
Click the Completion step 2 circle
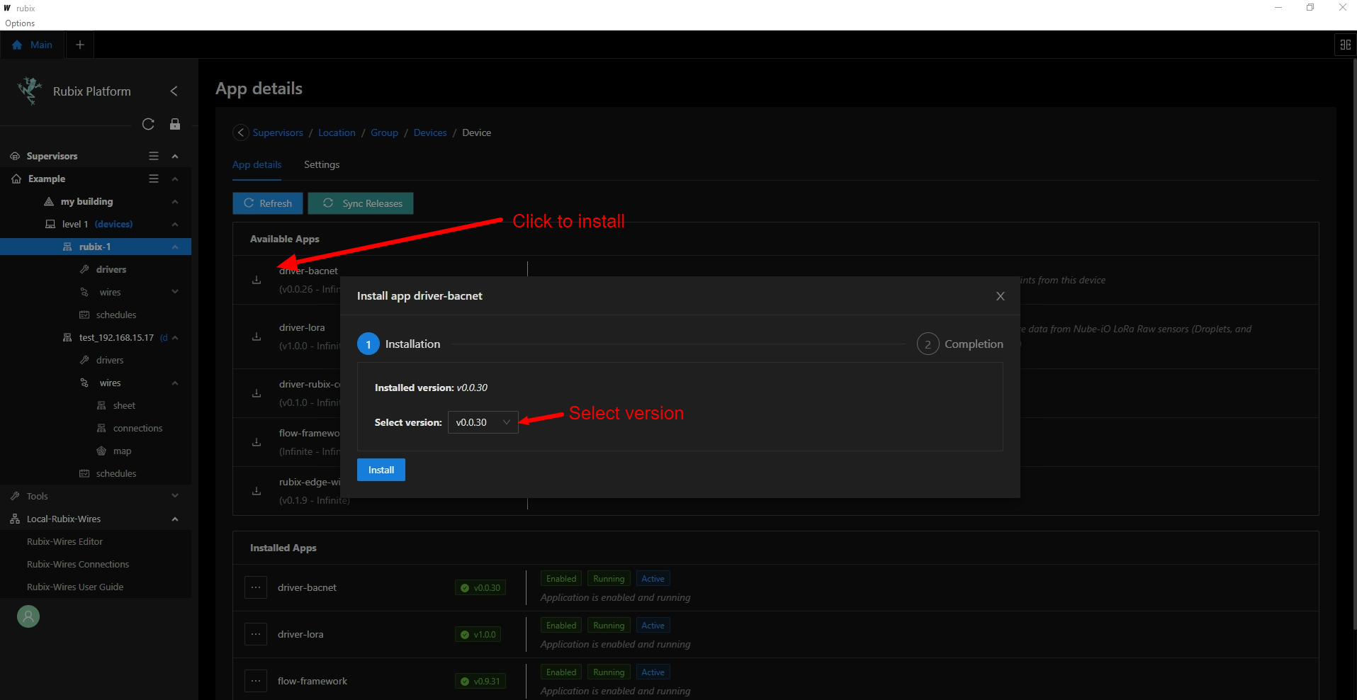pyautogui.click(x=928, y=344)
